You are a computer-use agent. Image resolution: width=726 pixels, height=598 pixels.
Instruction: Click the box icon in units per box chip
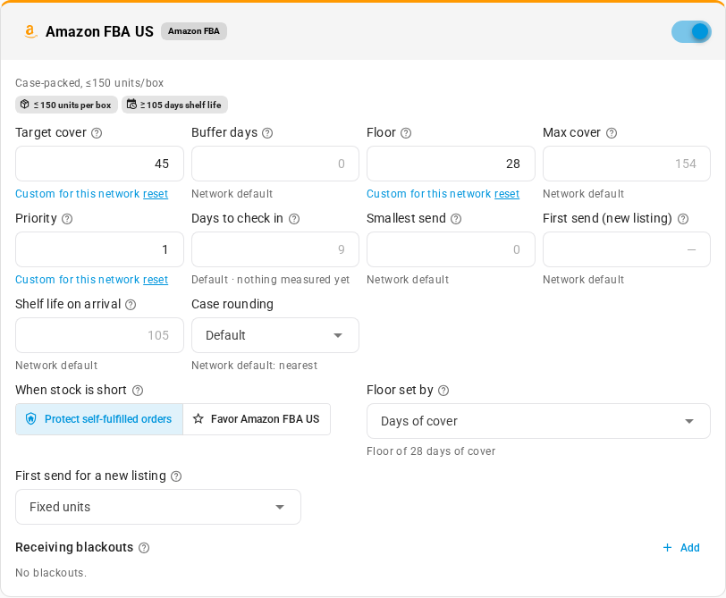click(x=25, y=105)
